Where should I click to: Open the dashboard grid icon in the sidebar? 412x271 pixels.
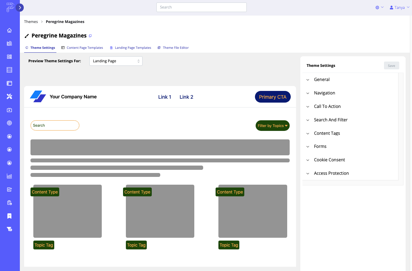9,57
